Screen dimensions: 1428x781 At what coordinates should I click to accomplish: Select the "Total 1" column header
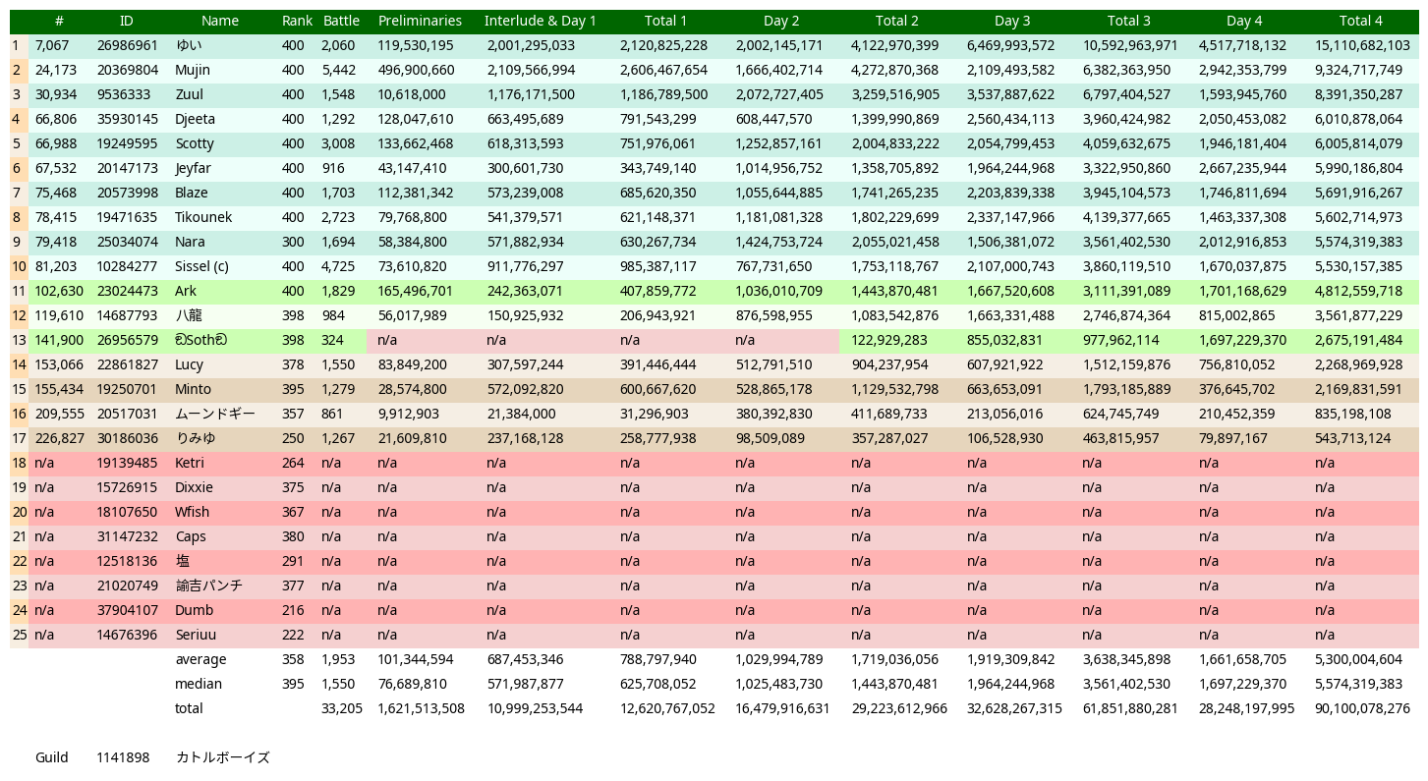tap(665, 21)
